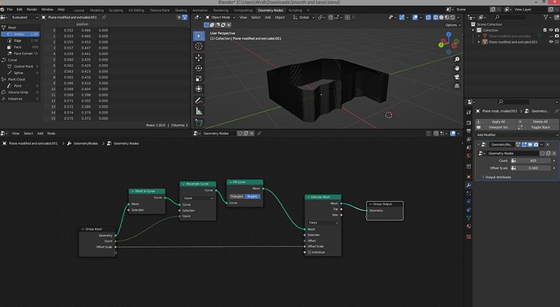
Task: Open Add menu in 3D viewport header
Action: tap(268, 17)
